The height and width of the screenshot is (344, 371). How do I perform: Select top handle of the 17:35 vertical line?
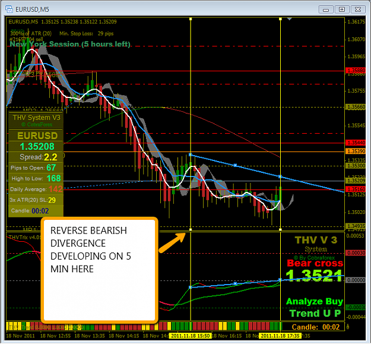[x=280, y=18]
